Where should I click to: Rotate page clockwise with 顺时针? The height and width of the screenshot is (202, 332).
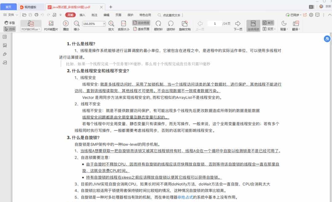click(158, 25)
